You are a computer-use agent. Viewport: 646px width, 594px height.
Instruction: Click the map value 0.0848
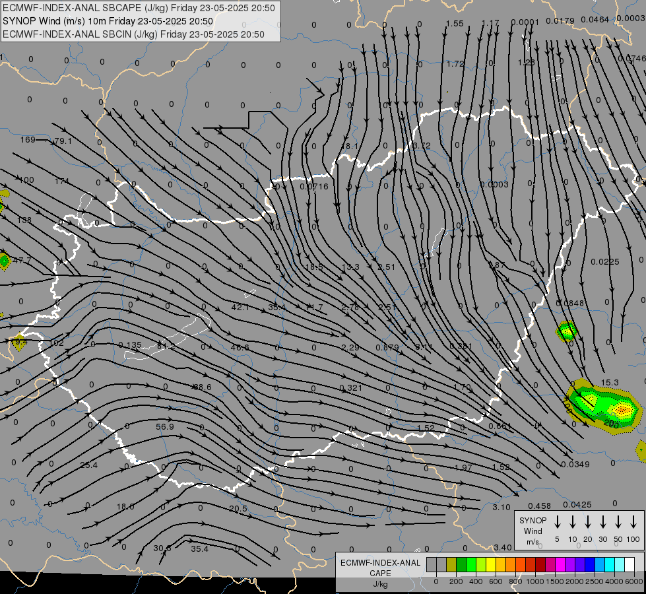click(569, 304)
